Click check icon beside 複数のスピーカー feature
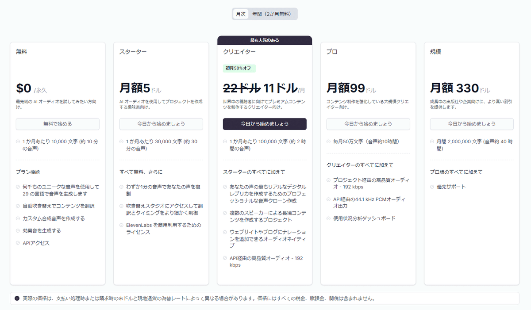Viewport: 531px width, 310px height. pos(225,213)
